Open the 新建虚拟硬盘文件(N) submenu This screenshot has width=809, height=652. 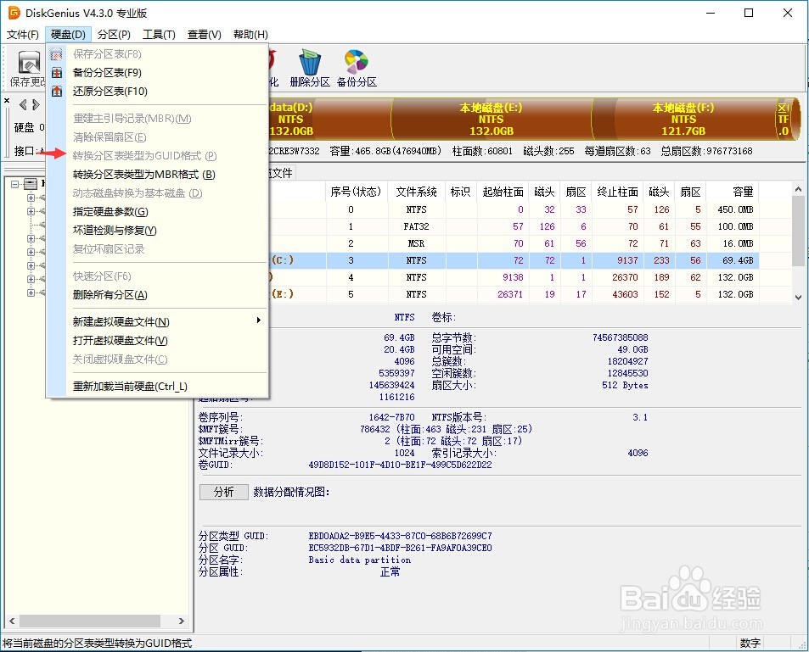(157, 321)
